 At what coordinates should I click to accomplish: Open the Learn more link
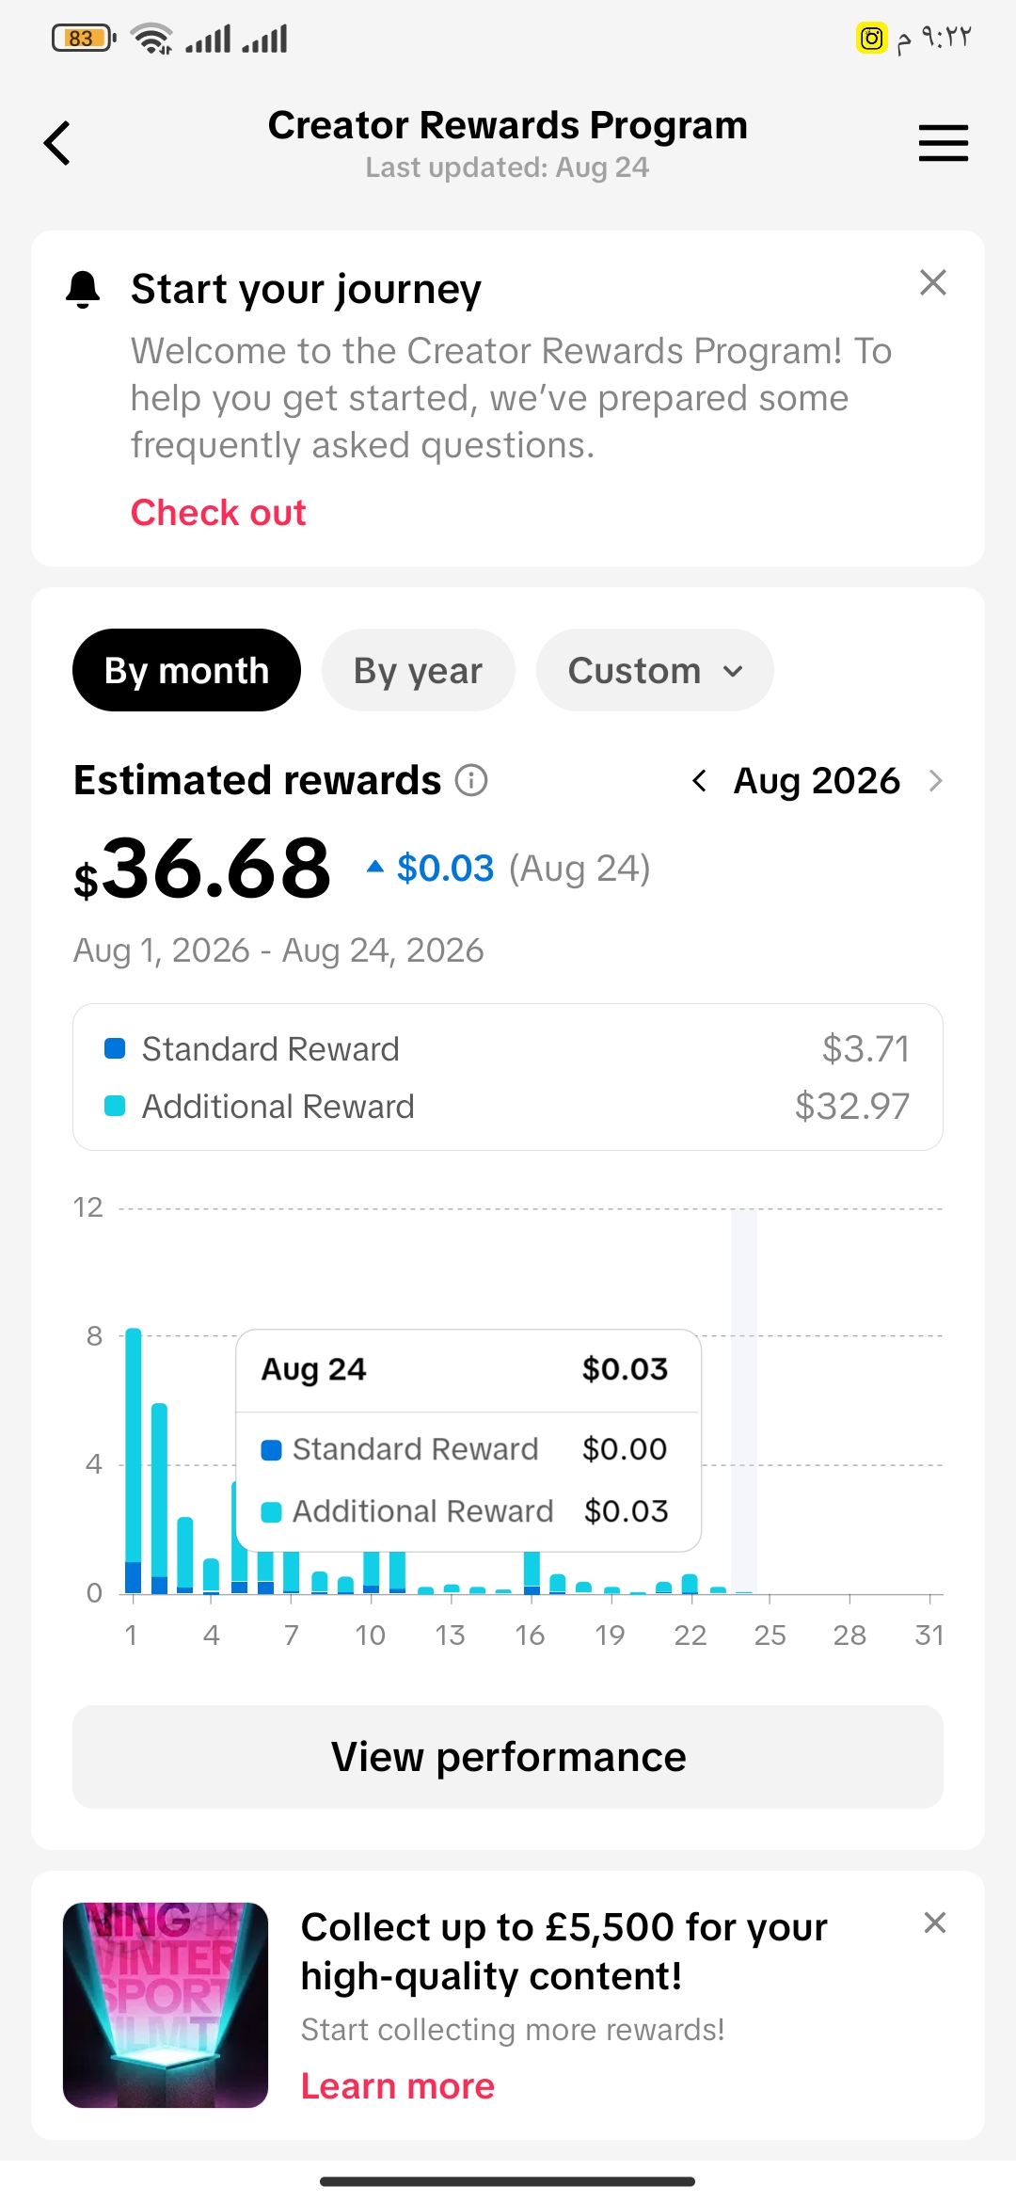pos(398,2086)
